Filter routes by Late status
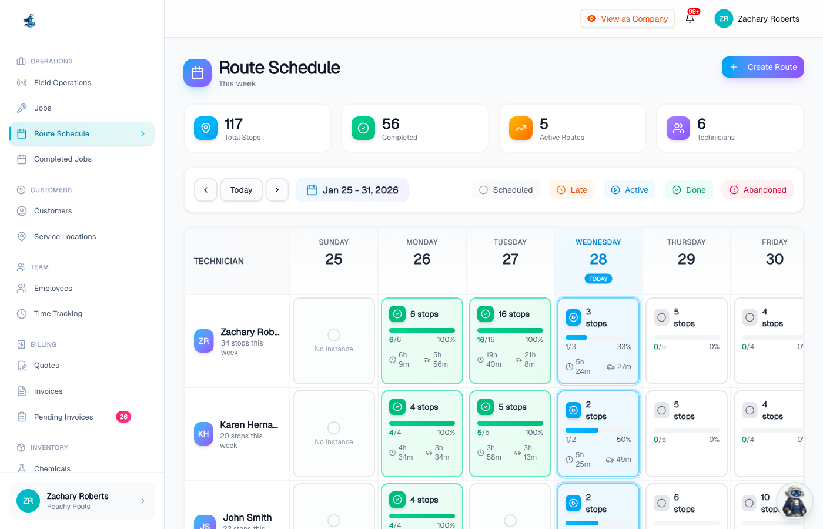 coord(571,189)
